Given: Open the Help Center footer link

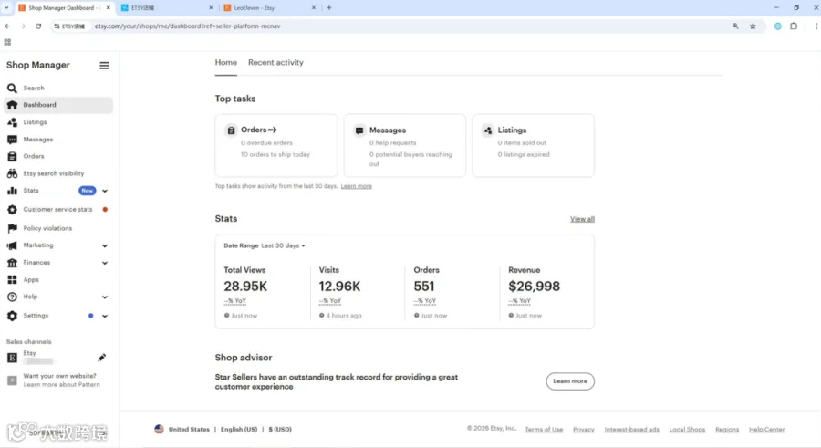Looking at the screenshot, I should [766, 429].
